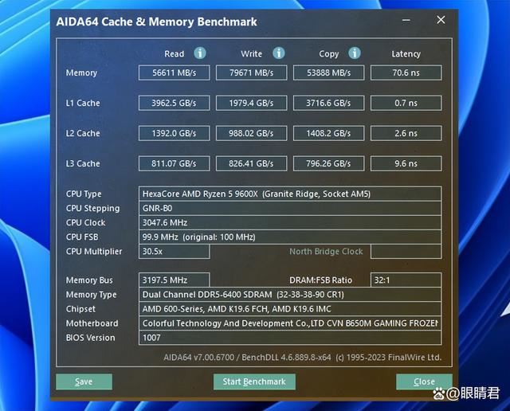This screenshot has width=510, height=411.
Task: Click the info icon next to Copy
Action: tap(355, 53)
